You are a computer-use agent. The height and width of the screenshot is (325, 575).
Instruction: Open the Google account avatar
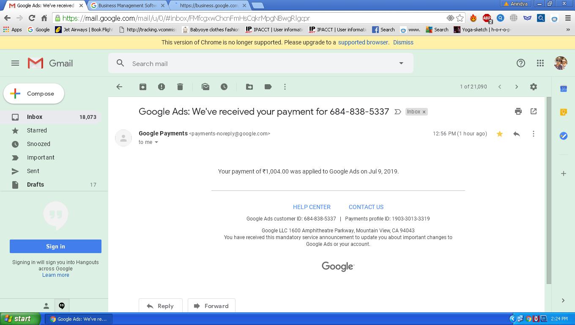coord(561,63)
